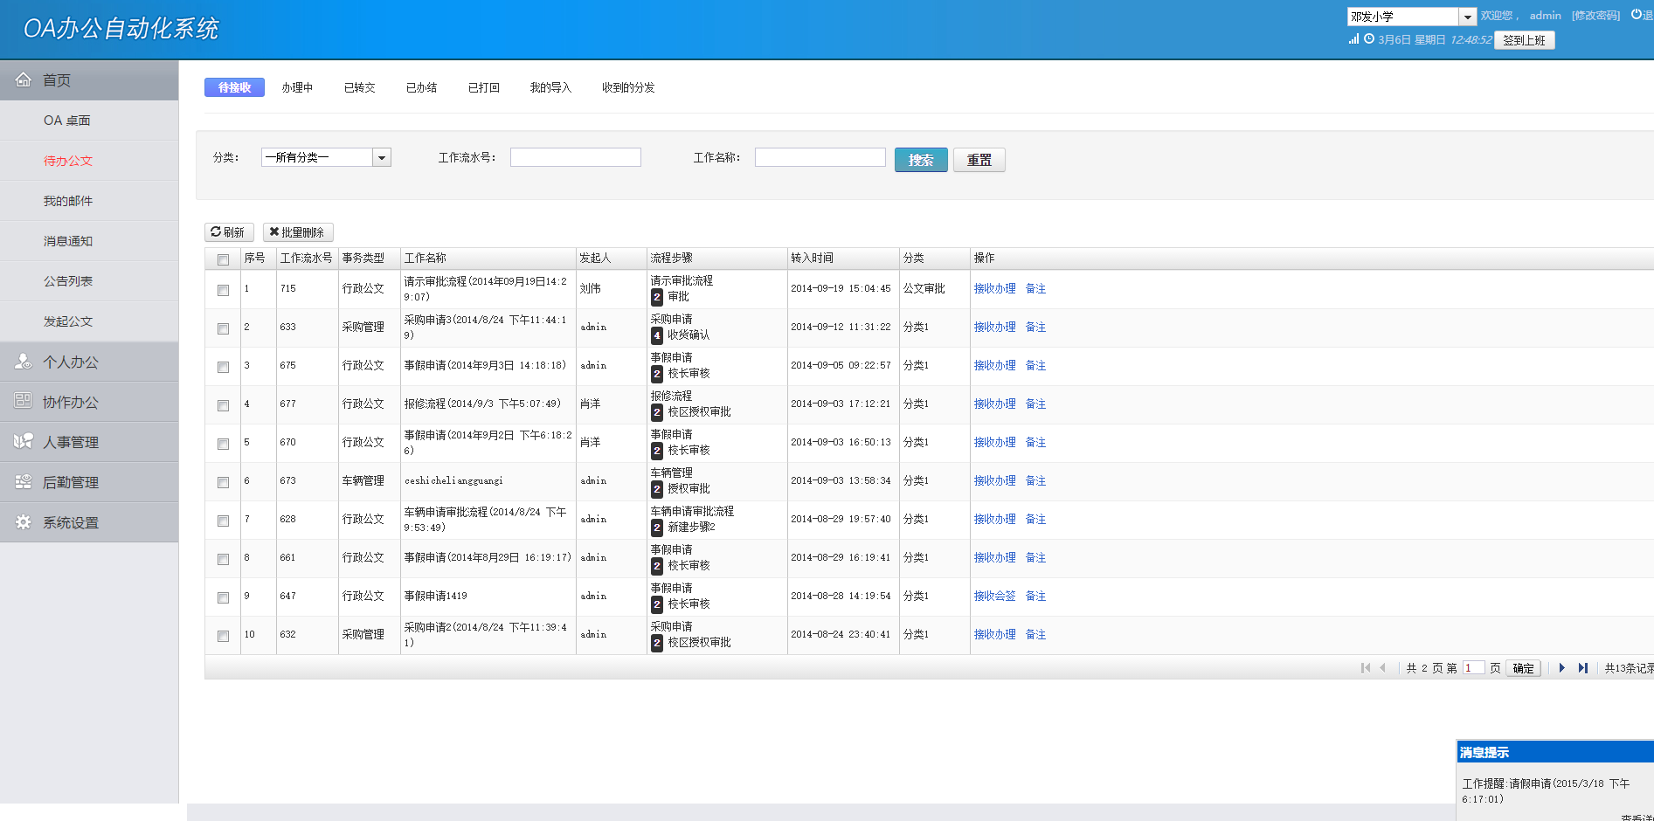Viewport: 1654px width, 821px height.
Task: Click 接收办理 link for row 715
Action: (995, 288)
